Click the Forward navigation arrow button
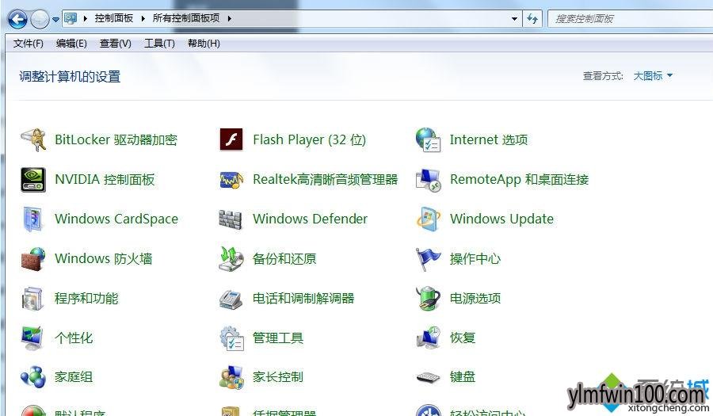 pos(40,19)
